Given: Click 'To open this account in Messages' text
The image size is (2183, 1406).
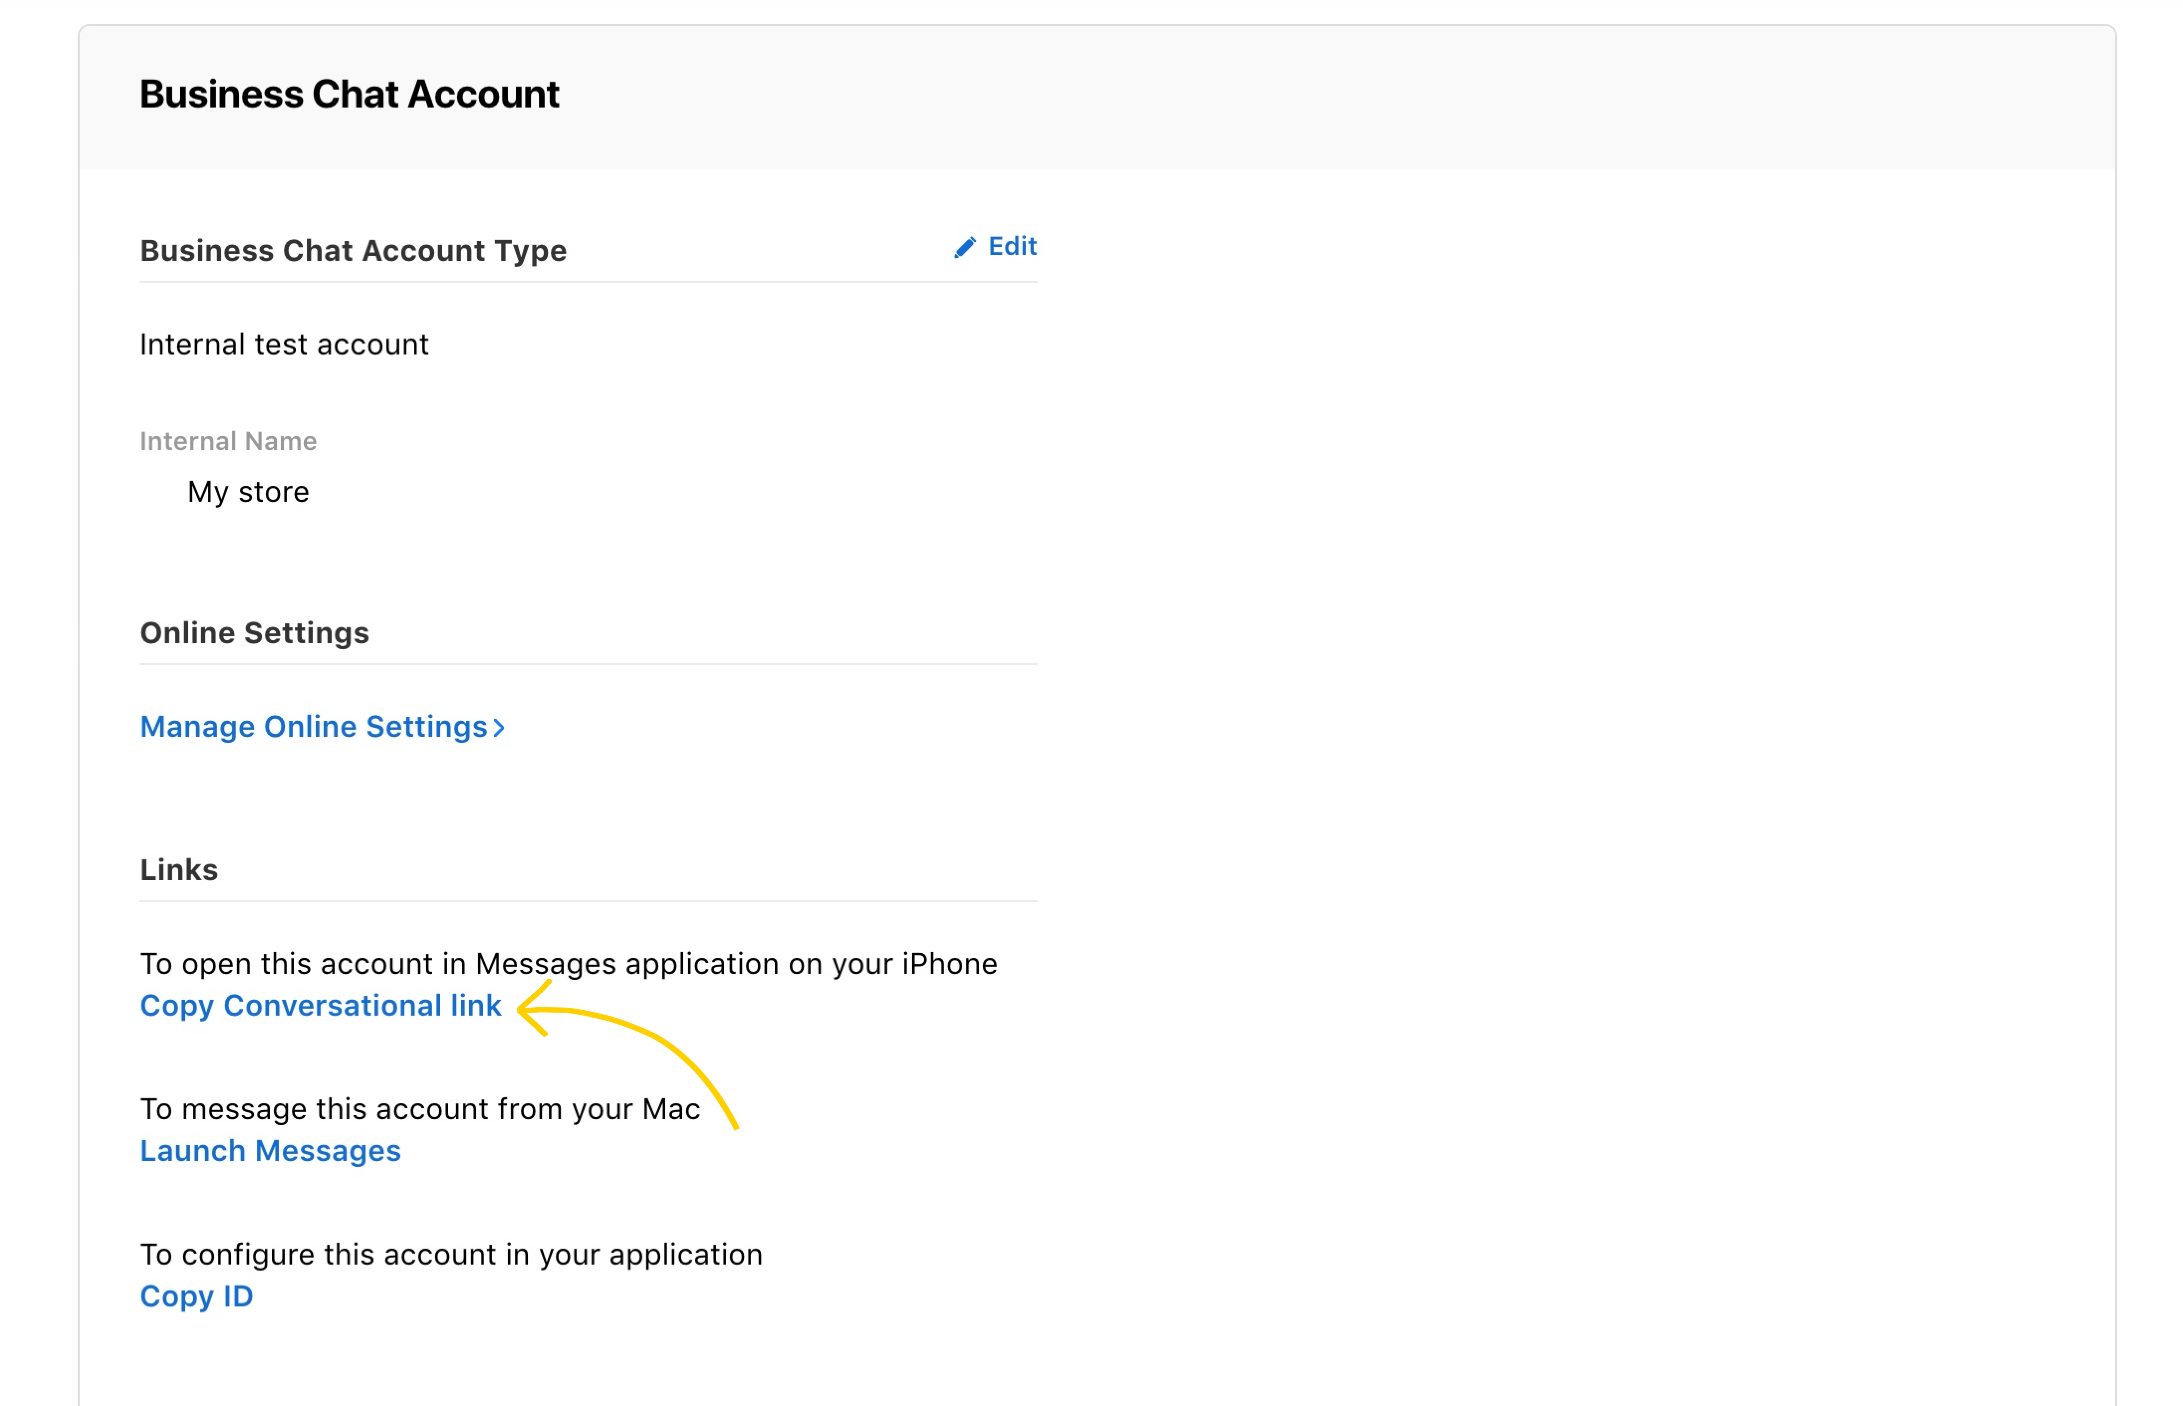Looking at the screenshot, I should (x=568, y=964).
